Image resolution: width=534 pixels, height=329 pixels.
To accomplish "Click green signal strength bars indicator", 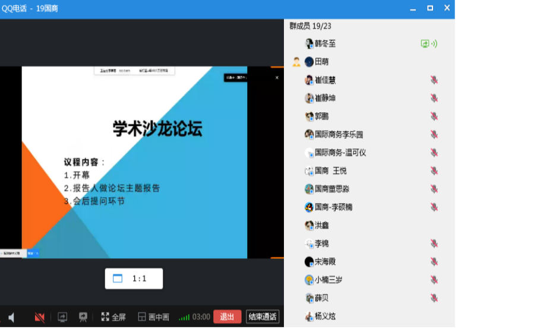I will tap(184, 317).
